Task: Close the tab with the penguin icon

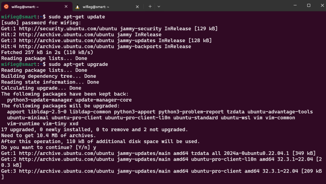Action: (137, 7)
